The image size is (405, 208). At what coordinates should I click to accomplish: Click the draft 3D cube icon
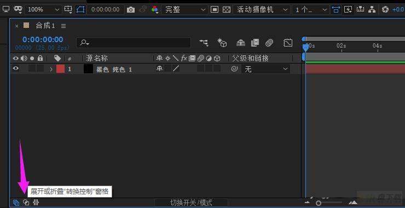coord(222,43)
